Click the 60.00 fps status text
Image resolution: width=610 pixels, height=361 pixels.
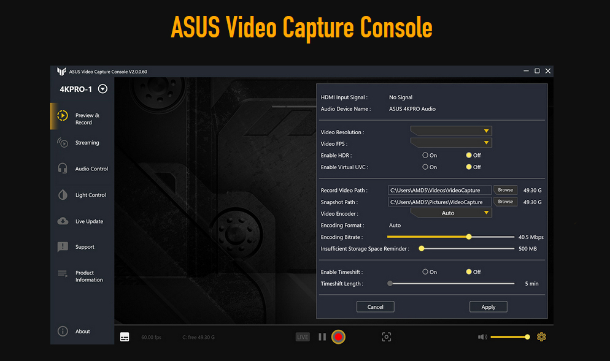tap(152, 337)
